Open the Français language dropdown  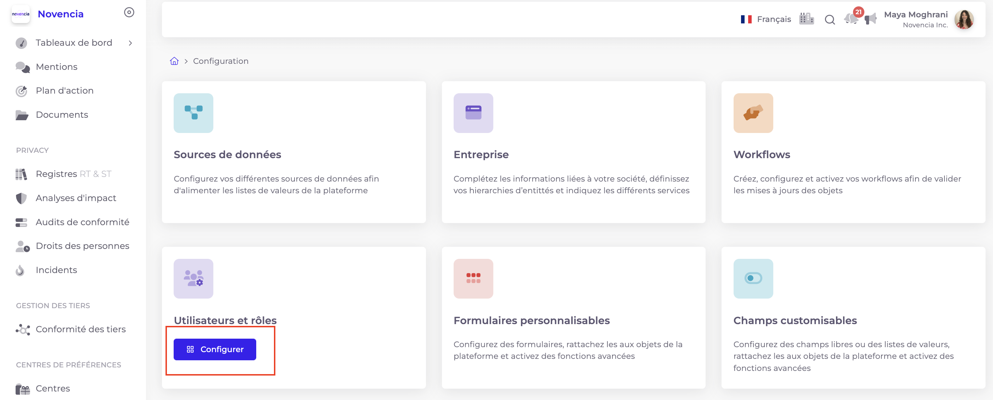(765, 19)
